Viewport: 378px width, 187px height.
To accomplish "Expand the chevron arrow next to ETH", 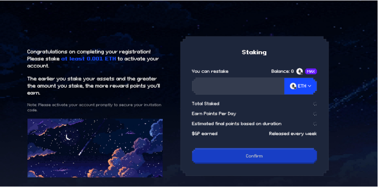I will pos(310,86).
